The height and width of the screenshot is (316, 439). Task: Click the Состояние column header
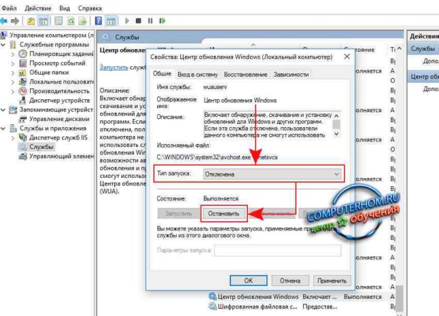(x=365, y=50)
